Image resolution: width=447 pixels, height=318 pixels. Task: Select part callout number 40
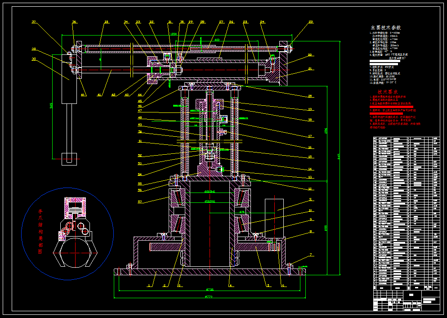(x=83, y=95)
